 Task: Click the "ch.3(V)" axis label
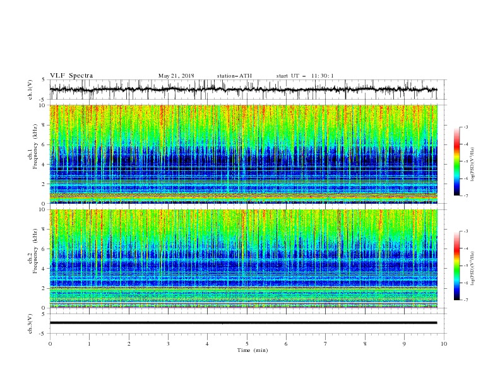point(30,324)
